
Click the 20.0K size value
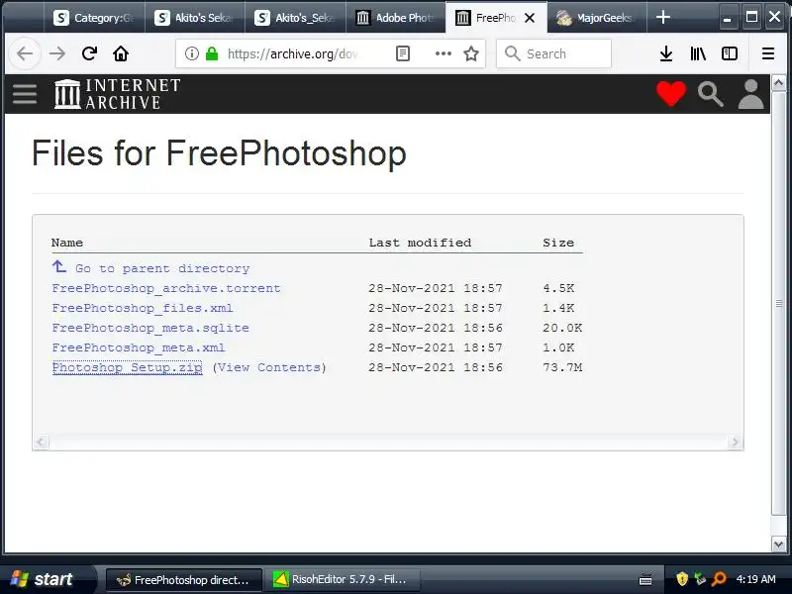562,328
